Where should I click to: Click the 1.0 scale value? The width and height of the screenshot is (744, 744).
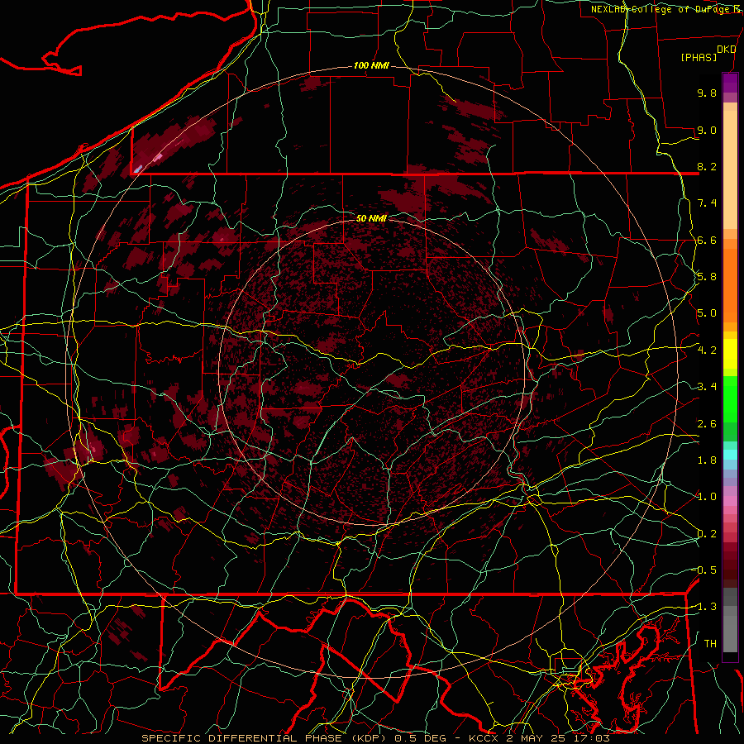point(707,497)
